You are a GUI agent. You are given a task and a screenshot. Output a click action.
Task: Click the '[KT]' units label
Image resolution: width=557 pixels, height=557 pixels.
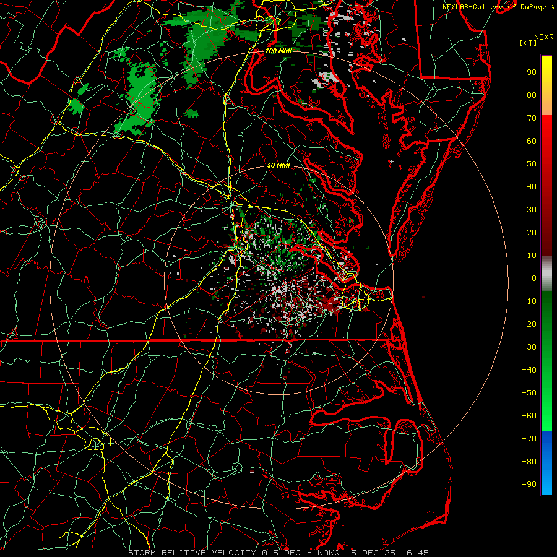coord(529,43)
